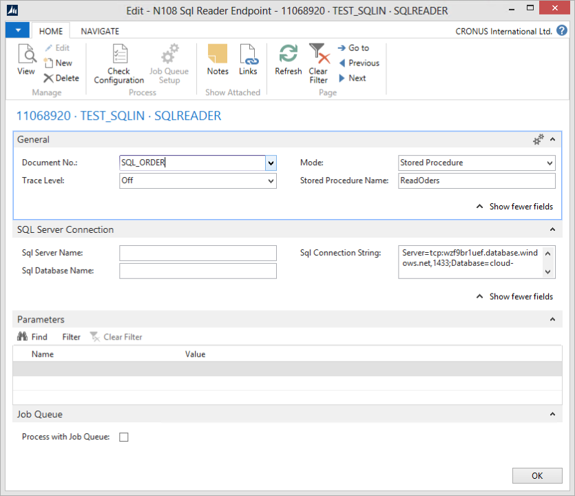
Task: Show fewer fields in General section
Action: pos(514,207)
